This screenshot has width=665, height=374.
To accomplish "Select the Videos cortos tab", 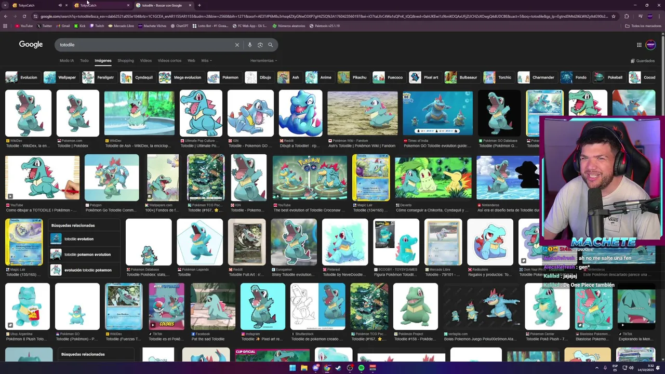I will [x=169, y=61].
